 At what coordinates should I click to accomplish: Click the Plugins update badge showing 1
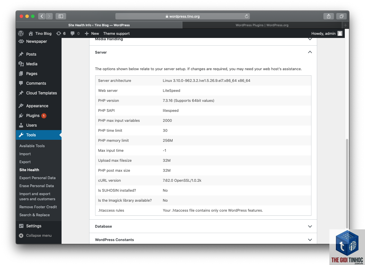tap(44, 116)
